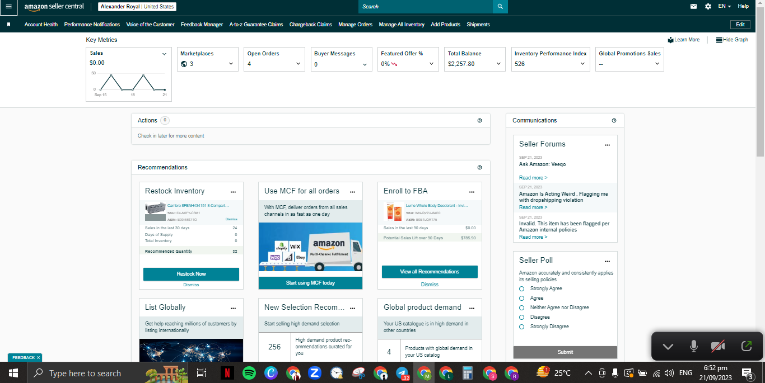Toggle Hide Graph control

click(x=732, y=40)
